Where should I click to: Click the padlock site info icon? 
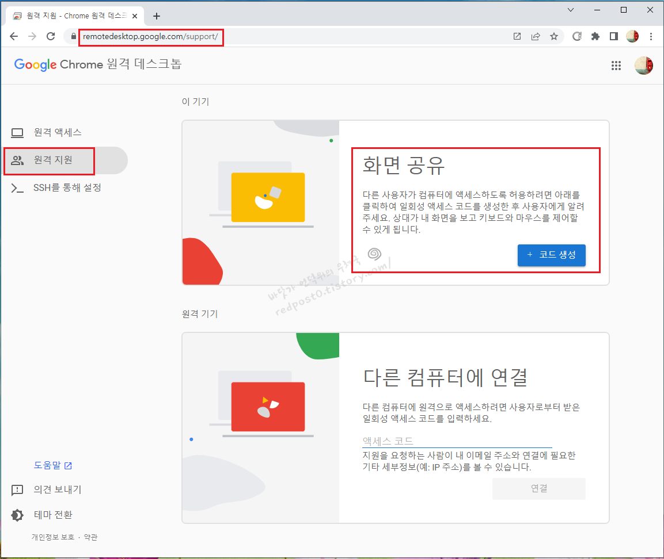[73, 36]
